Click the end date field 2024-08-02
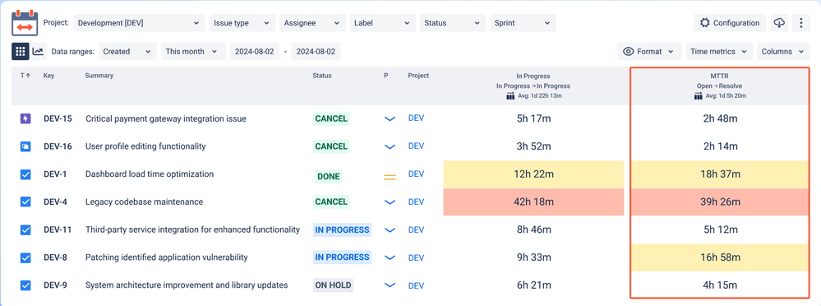 (316, 51)
